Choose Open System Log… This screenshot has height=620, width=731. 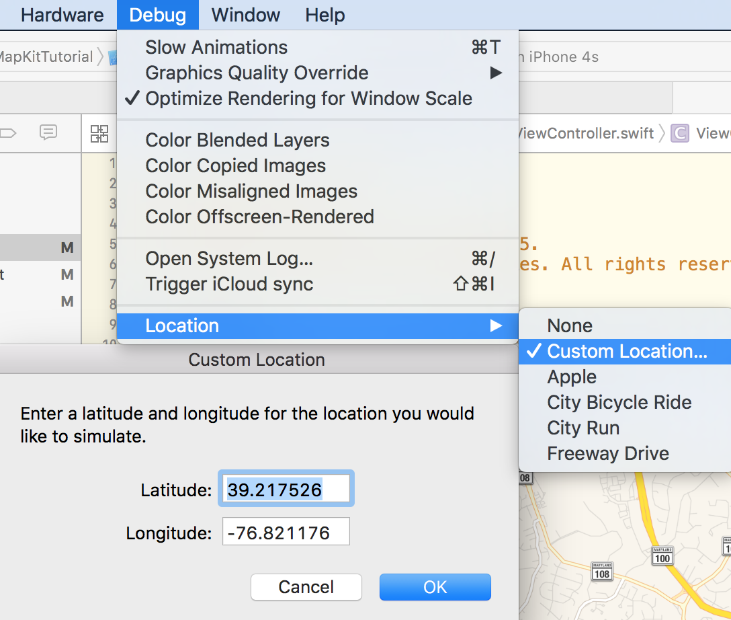point(318,258)
